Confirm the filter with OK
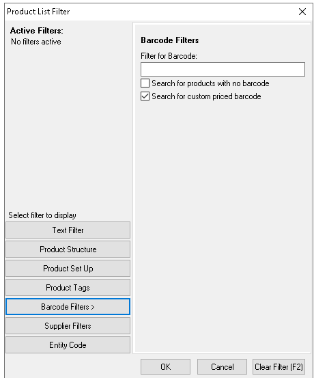314x378 pixels. coord(165,366)
